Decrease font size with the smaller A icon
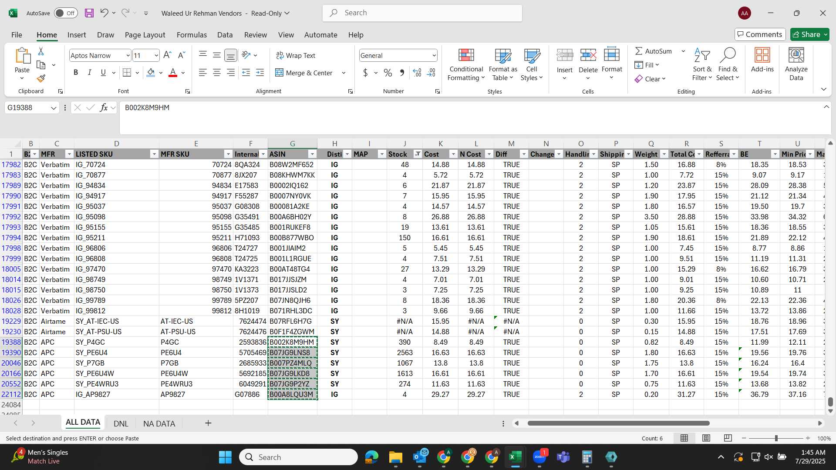The height and width of the screenshot is (470, 836). [x=182, y=55]
